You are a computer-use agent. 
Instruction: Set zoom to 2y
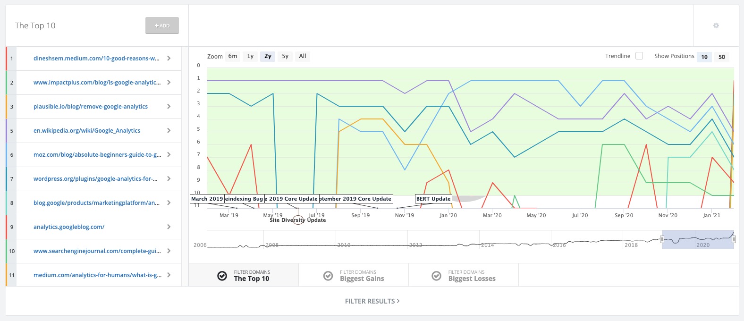tap(268, 56)
